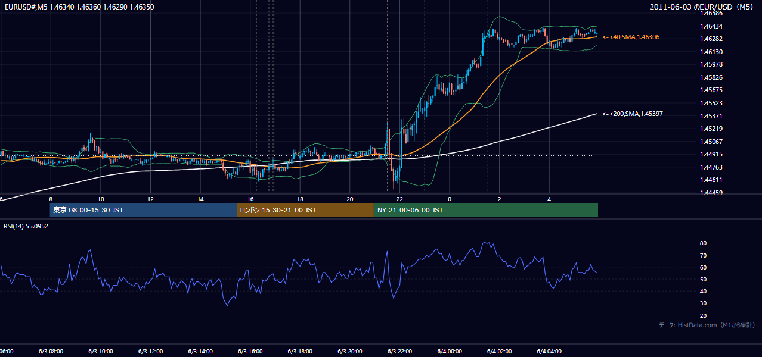Click price axis value 1.45978
The image size is (762, 357).
712,64
